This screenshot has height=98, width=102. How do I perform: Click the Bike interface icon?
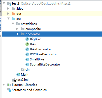click(x=27, y=44)
